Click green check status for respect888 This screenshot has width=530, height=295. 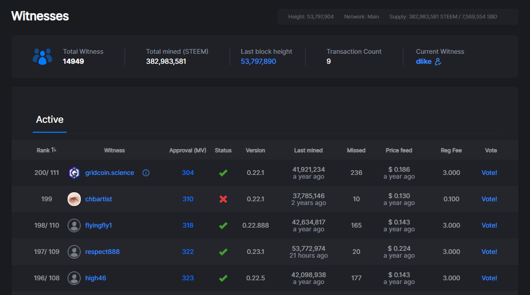tap(223, 252)
